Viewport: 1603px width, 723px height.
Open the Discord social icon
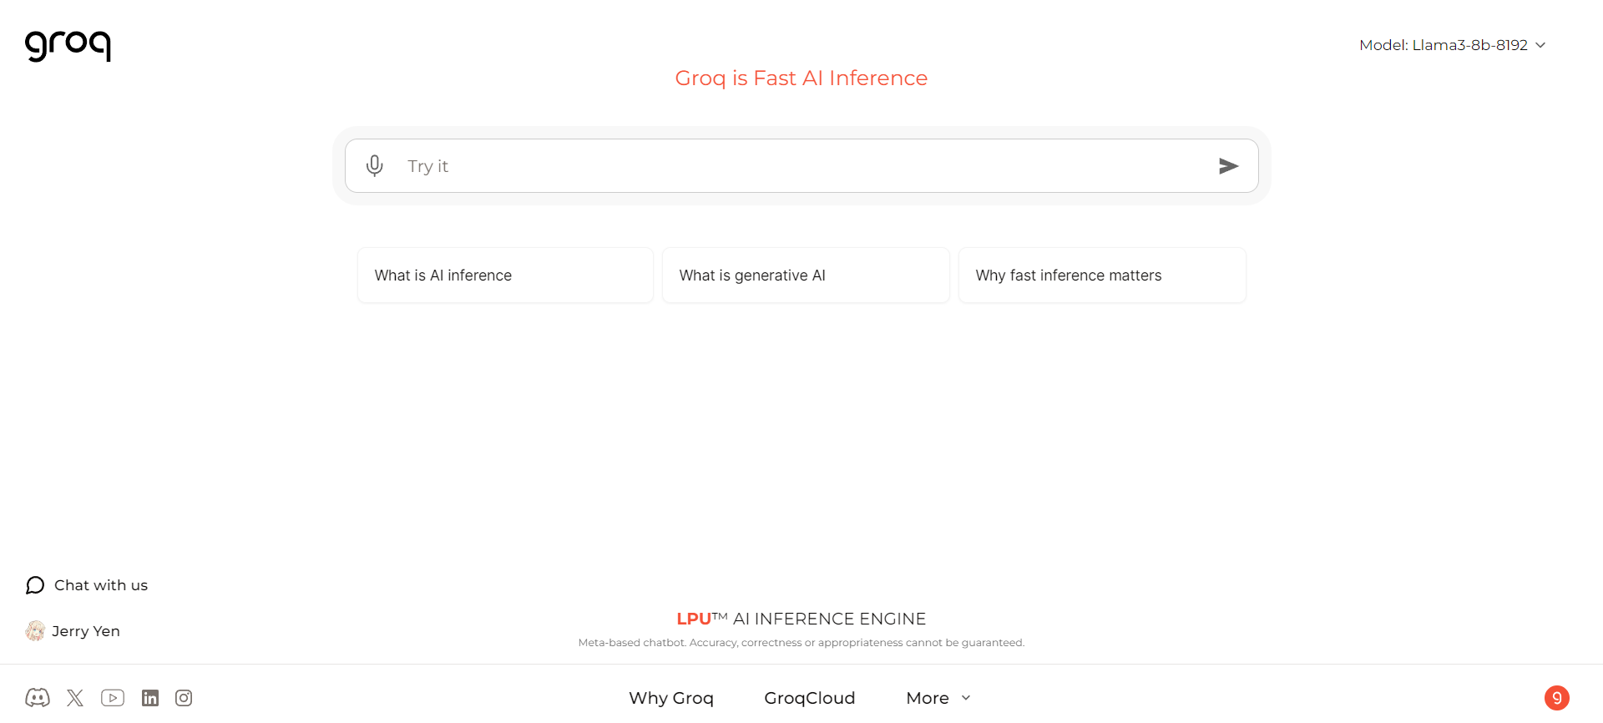(x=38, y=698)
